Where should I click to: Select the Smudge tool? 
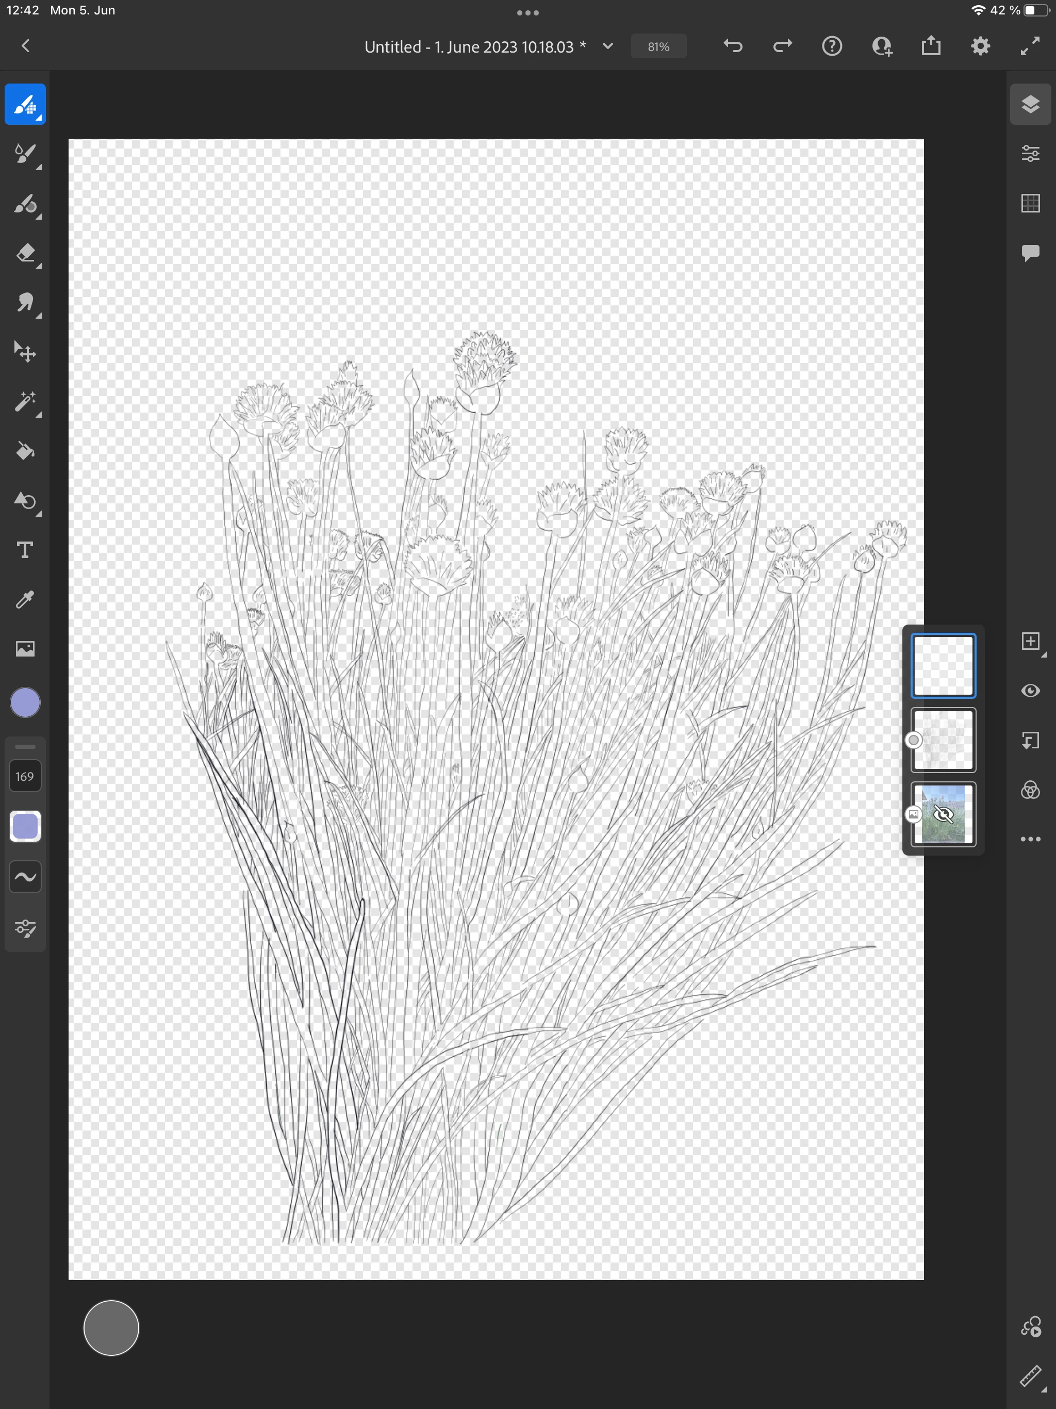point(25,303)
